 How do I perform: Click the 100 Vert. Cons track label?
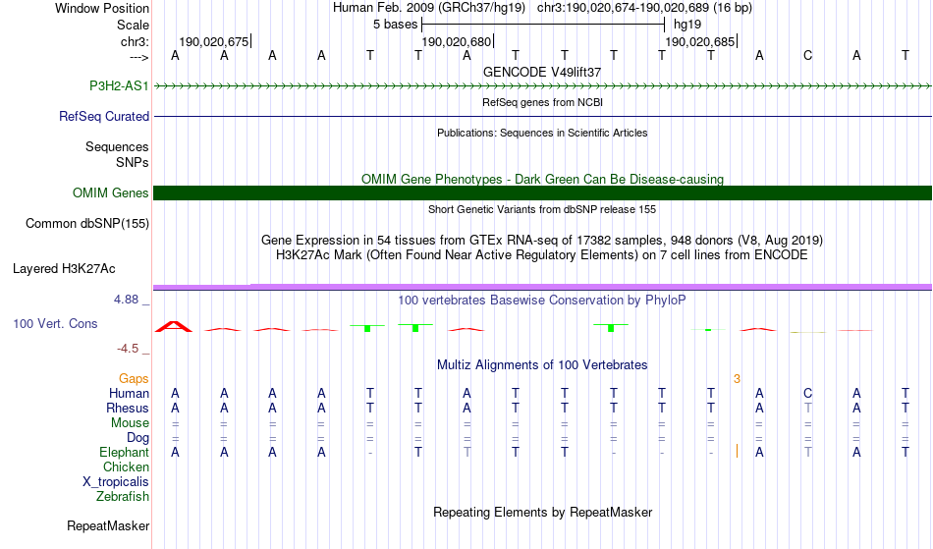pos(55,323)
